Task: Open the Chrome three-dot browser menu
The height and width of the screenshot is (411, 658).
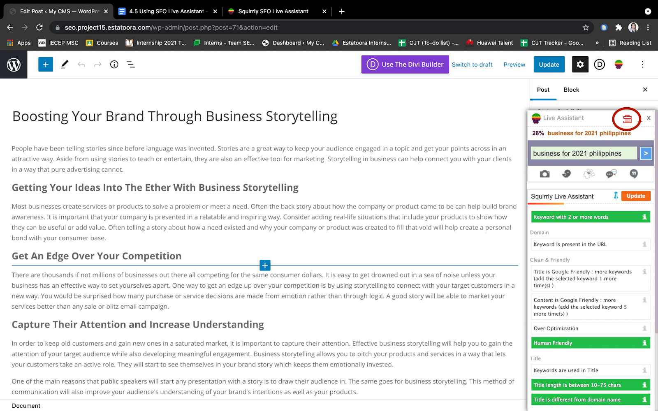Action: point(648,28)
